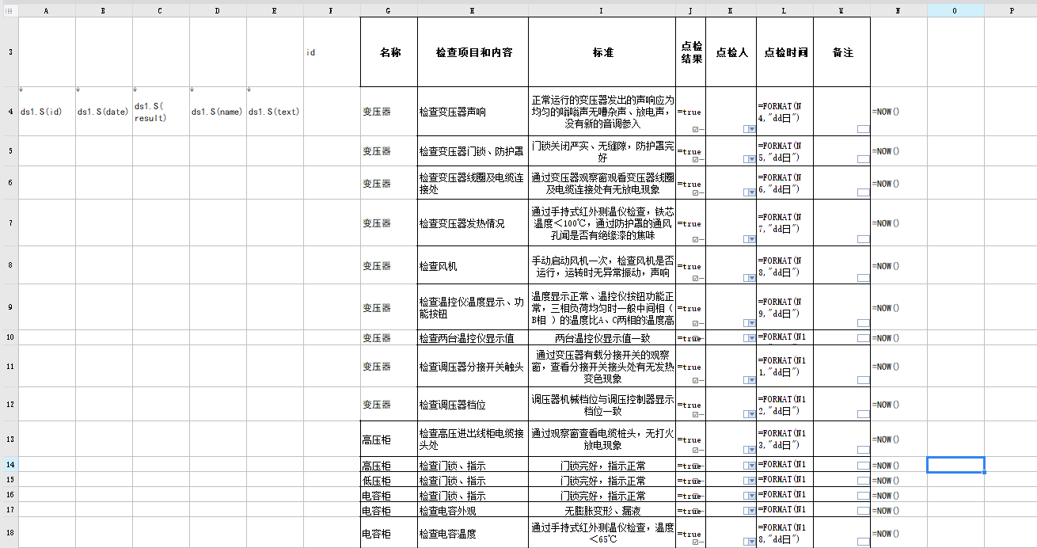
Task: Toggle the checkbox widget in row 12 点检结果
Action: [695, 415]
